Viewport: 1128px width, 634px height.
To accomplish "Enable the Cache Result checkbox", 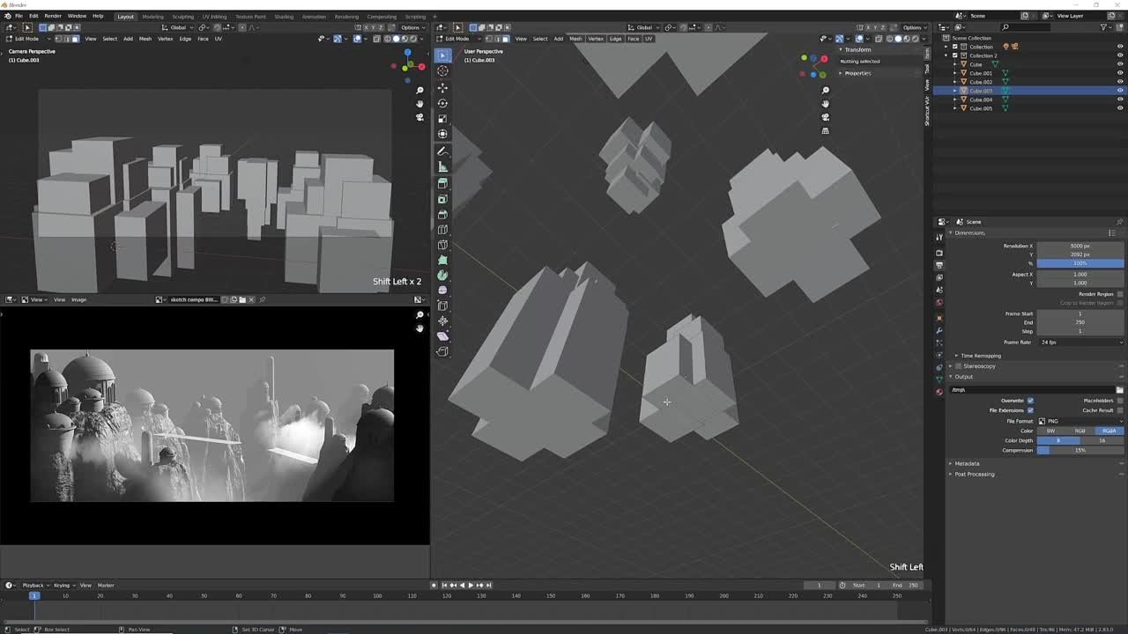I will (1119, 410).
